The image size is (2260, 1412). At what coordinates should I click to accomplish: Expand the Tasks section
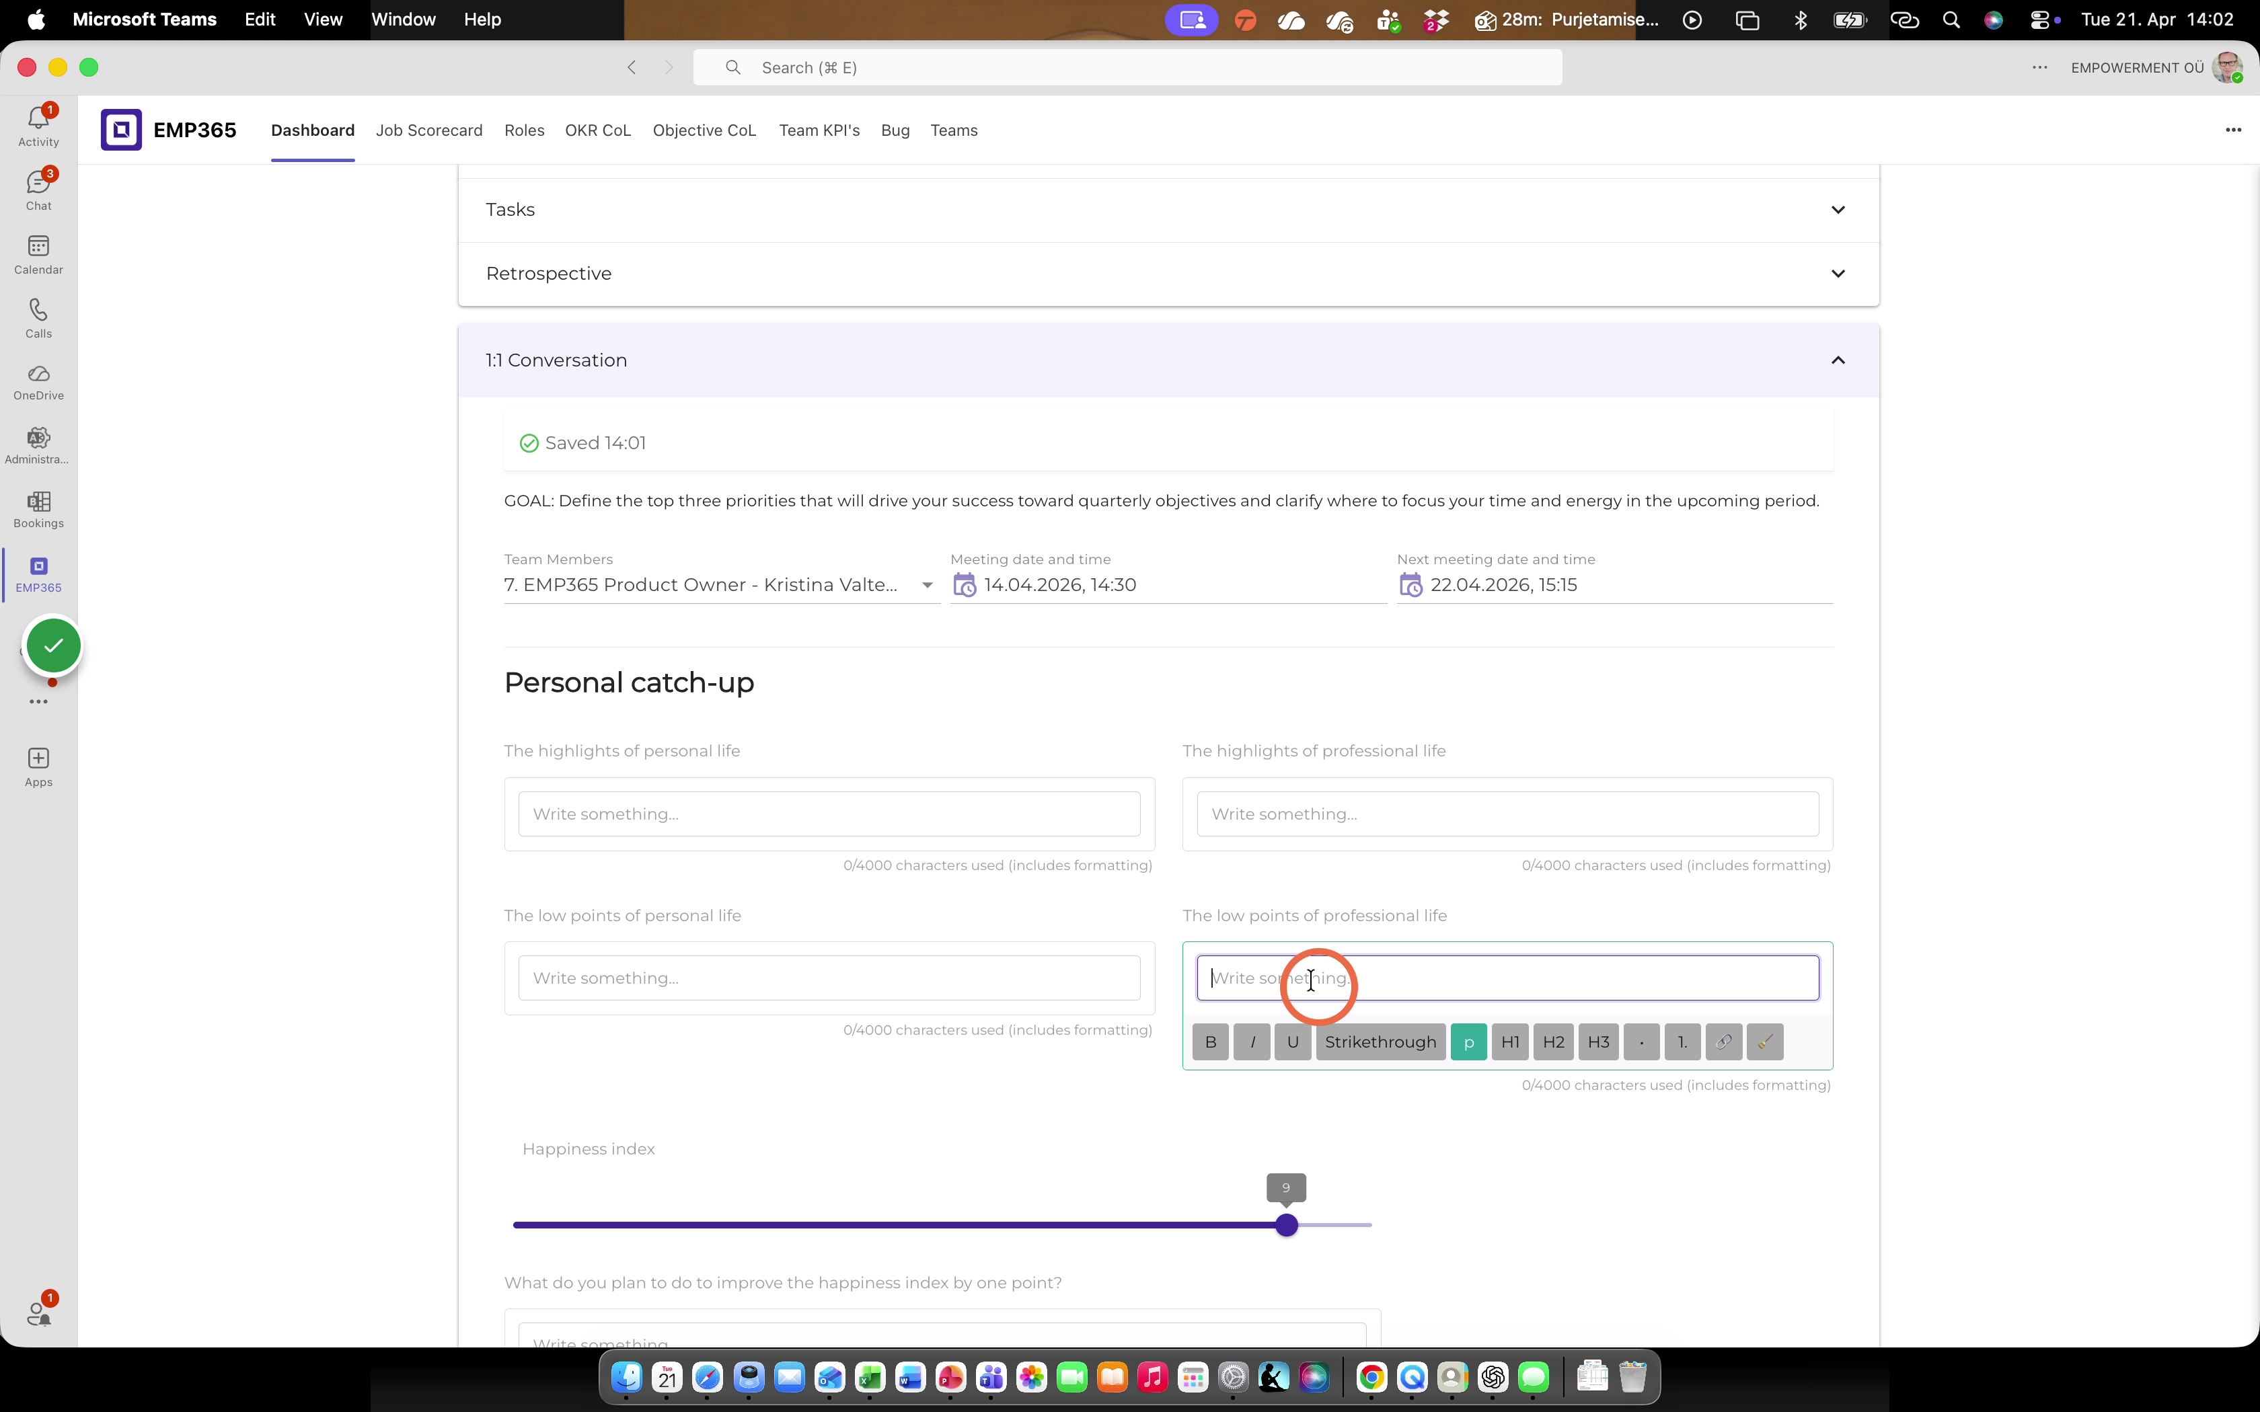click(1168, 210)
